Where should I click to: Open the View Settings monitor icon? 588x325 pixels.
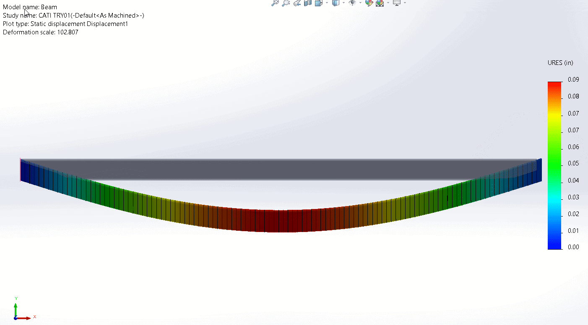coord(397,3)
